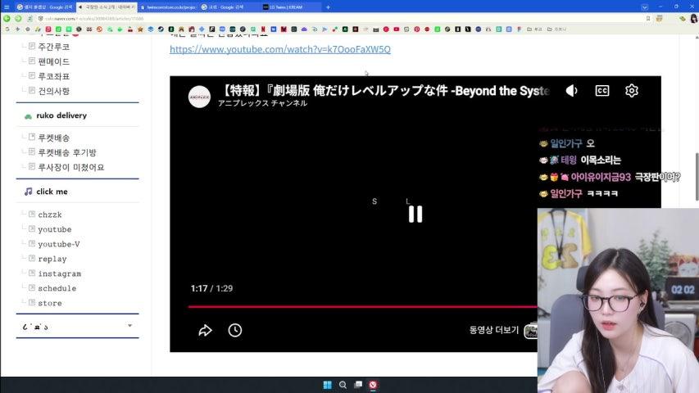
Task: Open the video player settings gear
Action: click(631, 91)
